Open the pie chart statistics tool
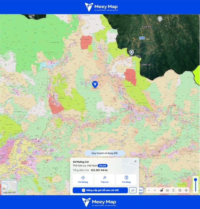This screenshot has height=209, width=200. (x=180, y=190)
